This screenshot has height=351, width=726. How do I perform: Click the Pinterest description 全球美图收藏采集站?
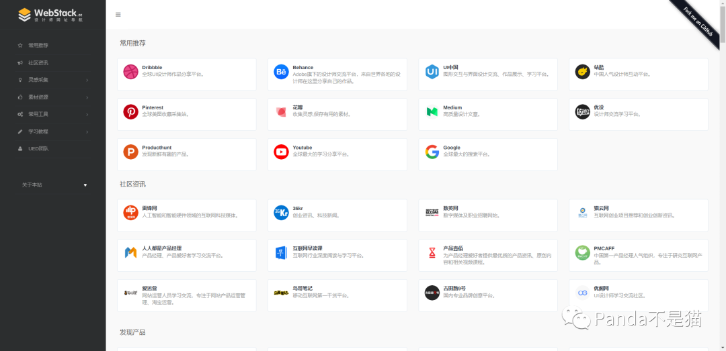pos(165,114)
